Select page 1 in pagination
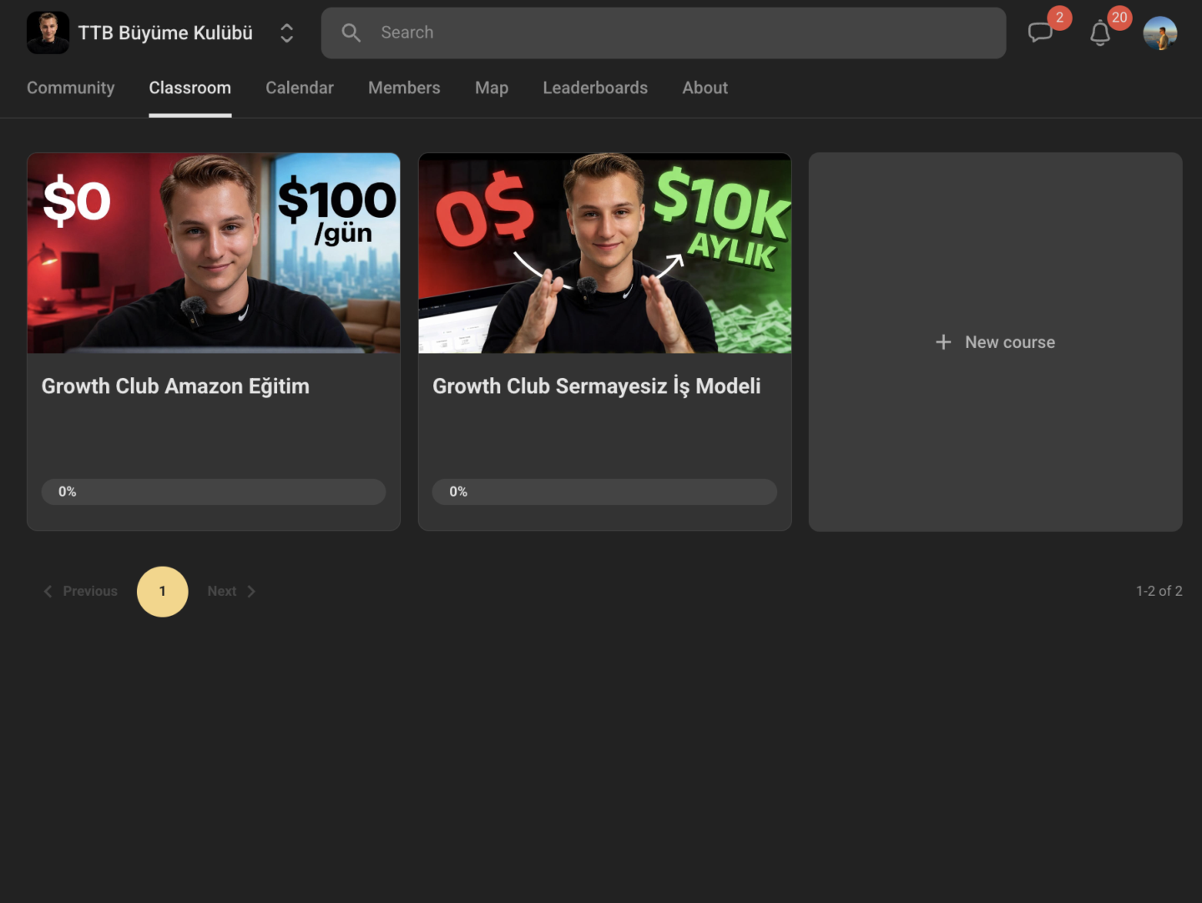 163,591
